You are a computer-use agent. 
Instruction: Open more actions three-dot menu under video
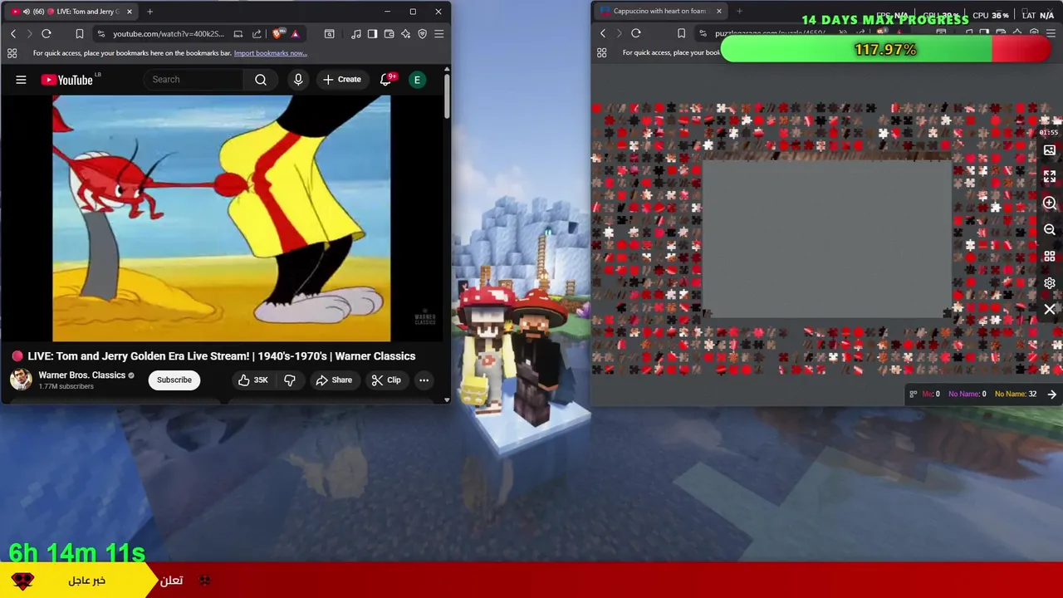click(424, 380)
